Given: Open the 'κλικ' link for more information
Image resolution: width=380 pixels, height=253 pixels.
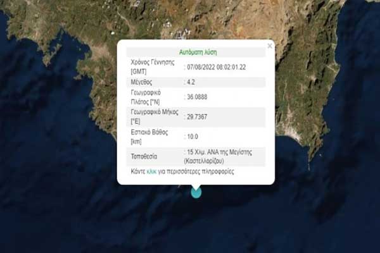Looking at the screenshot, I should [151, 171].
